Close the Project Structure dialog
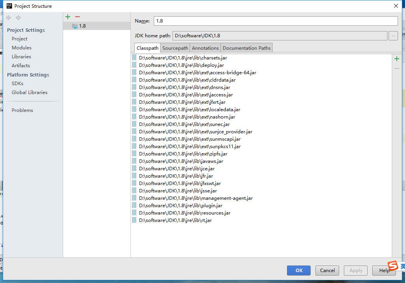The image size is (405, 283). pos(396,6)
